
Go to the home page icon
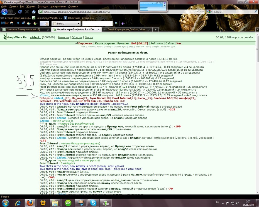(34, 12)
